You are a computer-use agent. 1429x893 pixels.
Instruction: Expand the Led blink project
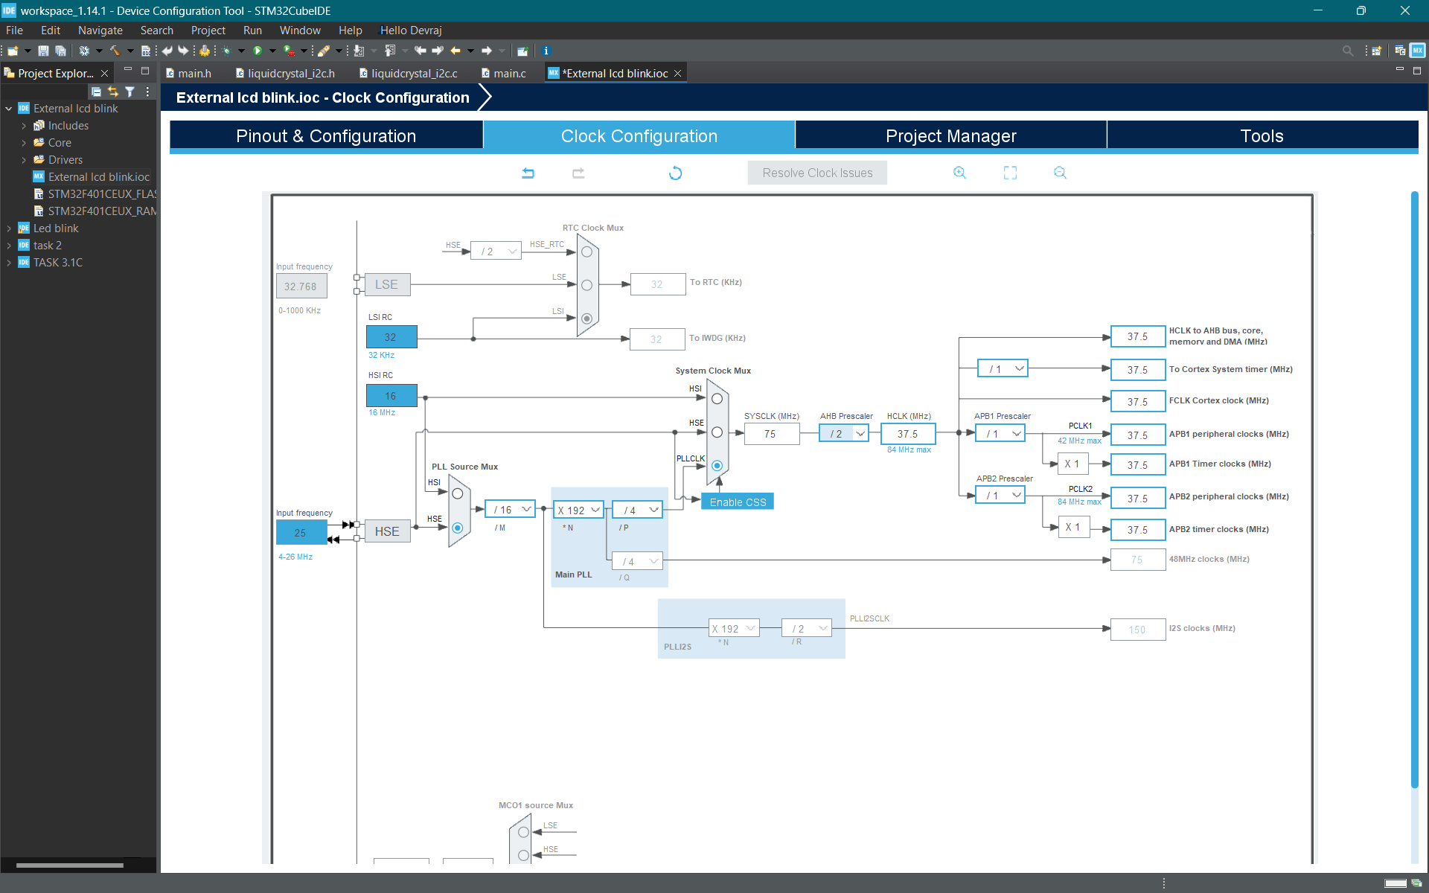point(9,228)
